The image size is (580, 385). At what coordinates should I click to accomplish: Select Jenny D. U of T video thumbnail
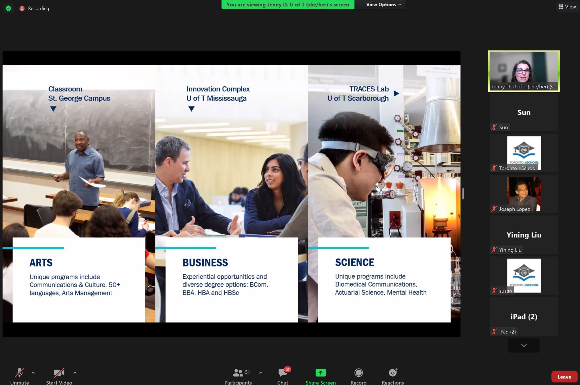pos(524,71)
